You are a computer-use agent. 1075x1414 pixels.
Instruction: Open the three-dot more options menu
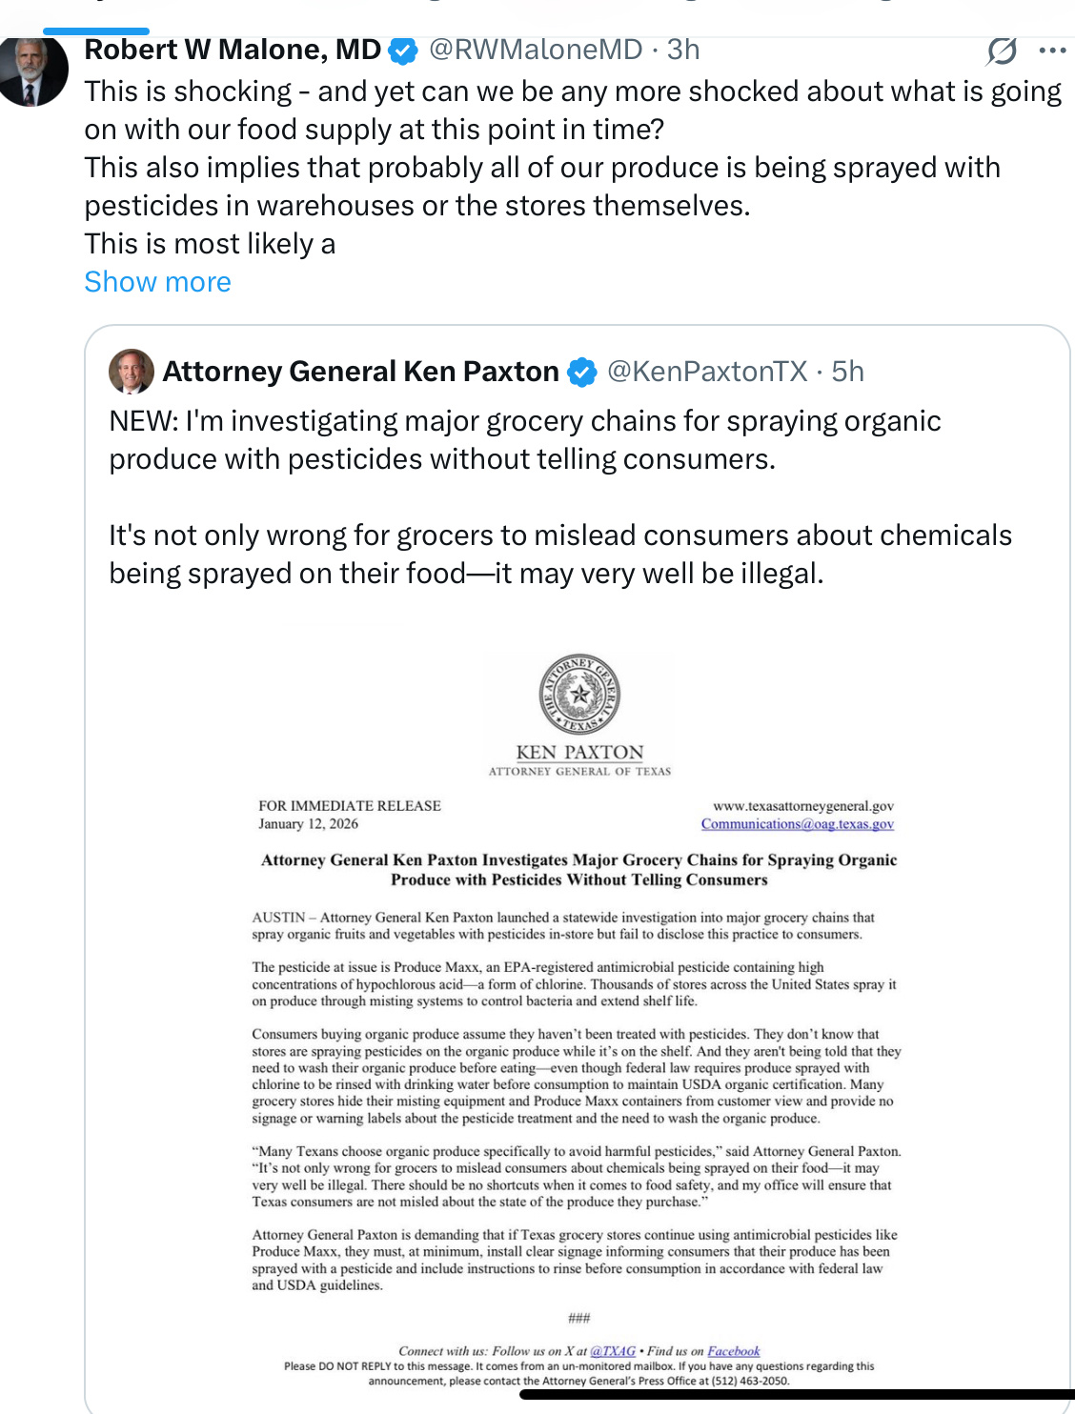(1052, 50)
